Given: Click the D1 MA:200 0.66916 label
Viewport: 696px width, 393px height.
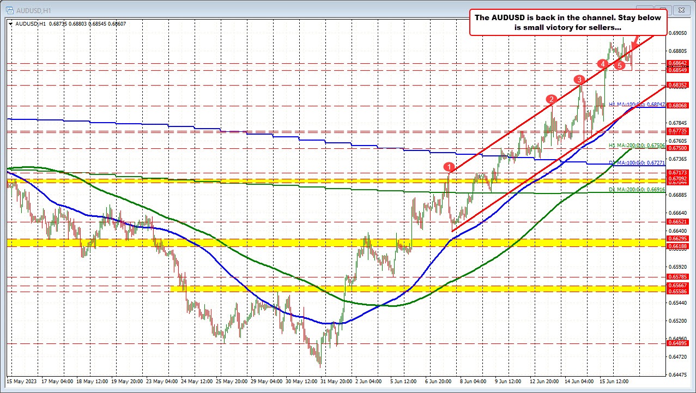Looking at the screenshot, I should [x=637, y=189].
